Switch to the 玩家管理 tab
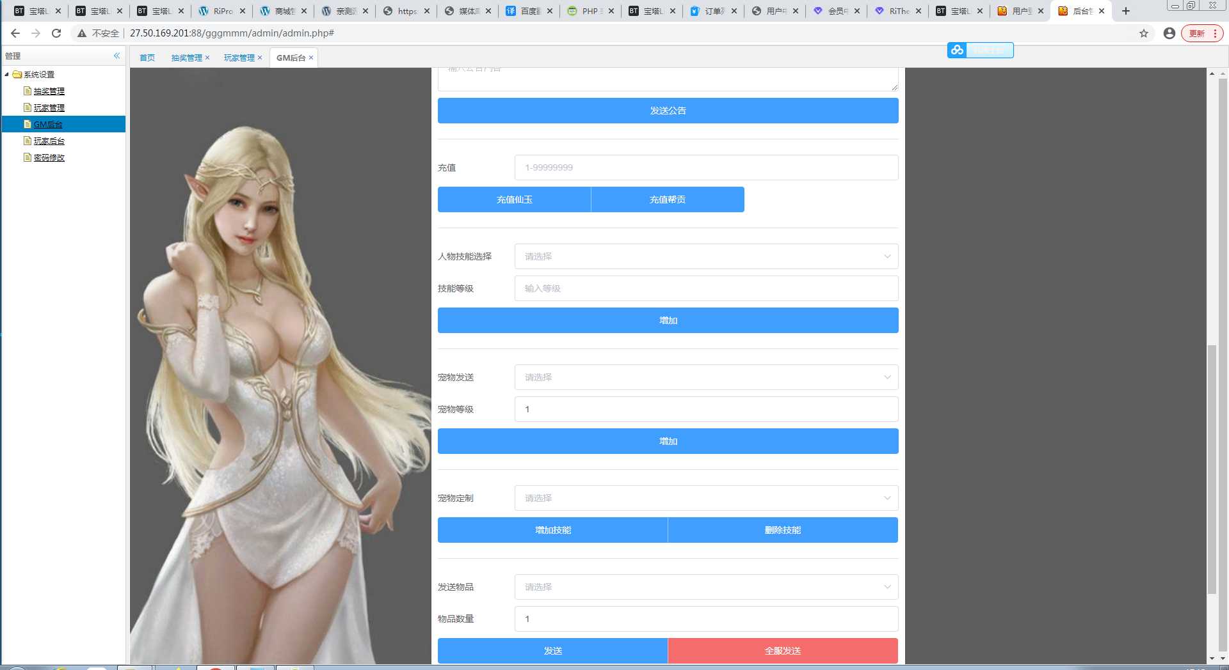Screen dimensions: 1229x670 (239, 58)
